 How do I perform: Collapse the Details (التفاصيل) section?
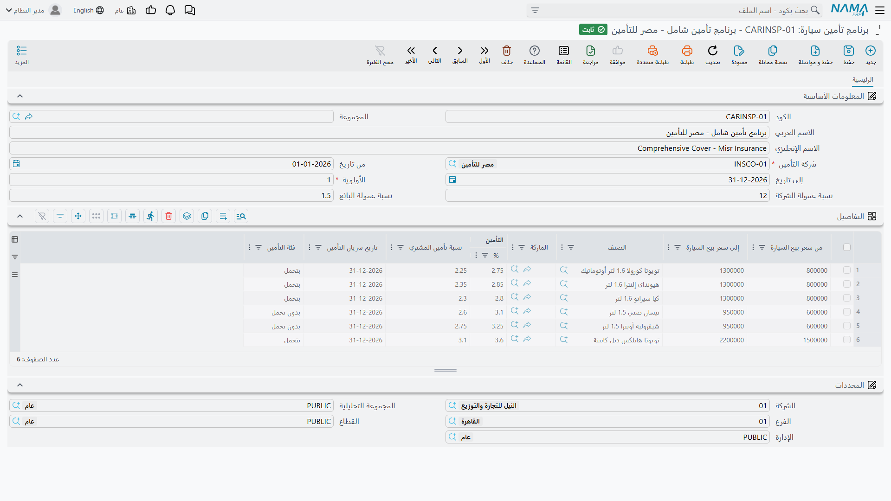click(x=20, y=216)
